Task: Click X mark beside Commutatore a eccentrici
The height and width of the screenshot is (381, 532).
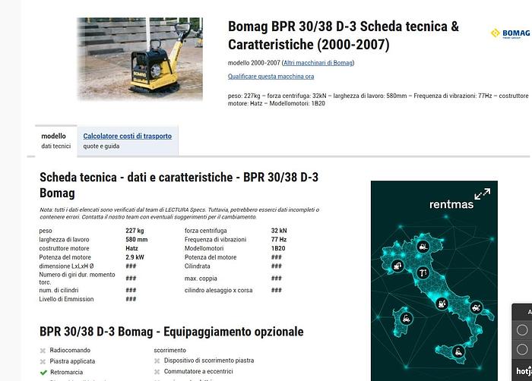Action: (157, 372)
